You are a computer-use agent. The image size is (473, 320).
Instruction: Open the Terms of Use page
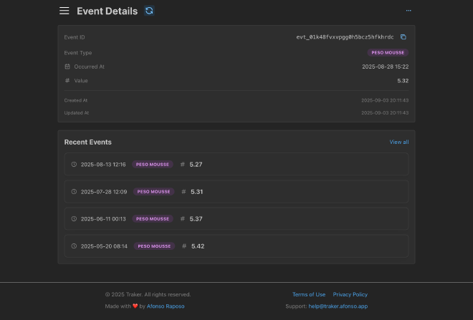tap(309, 294)
